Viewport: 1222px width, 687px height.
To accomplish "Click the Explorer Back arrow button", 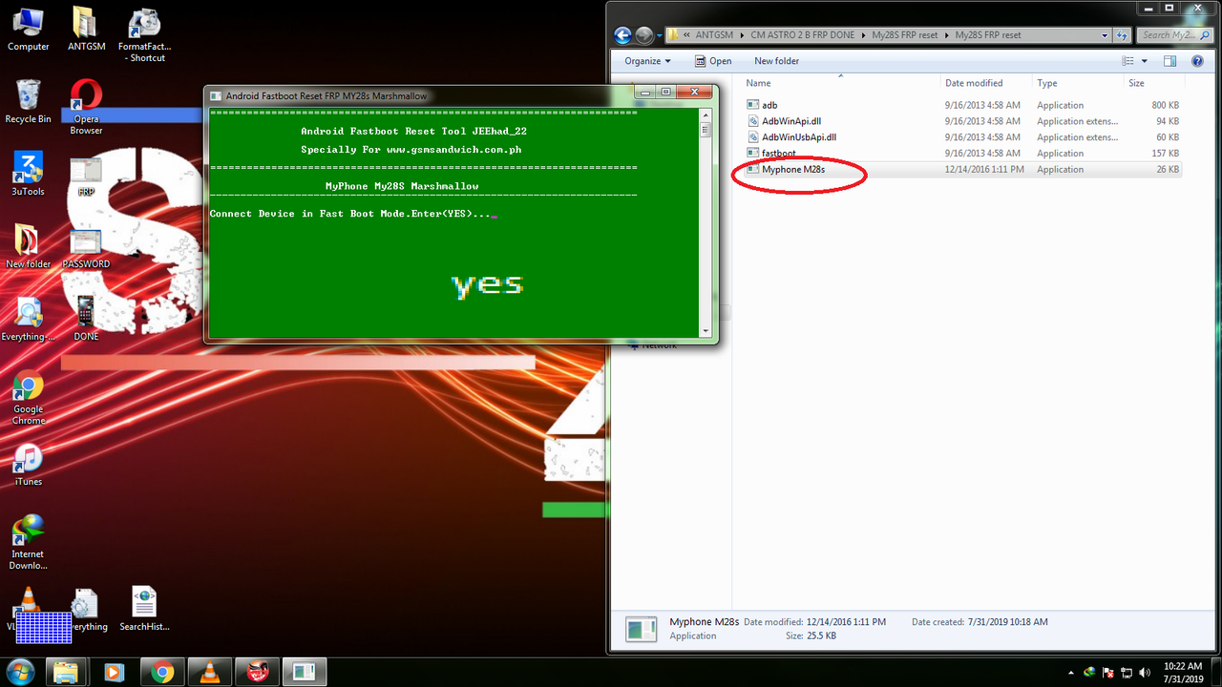I will click(623, 35).
